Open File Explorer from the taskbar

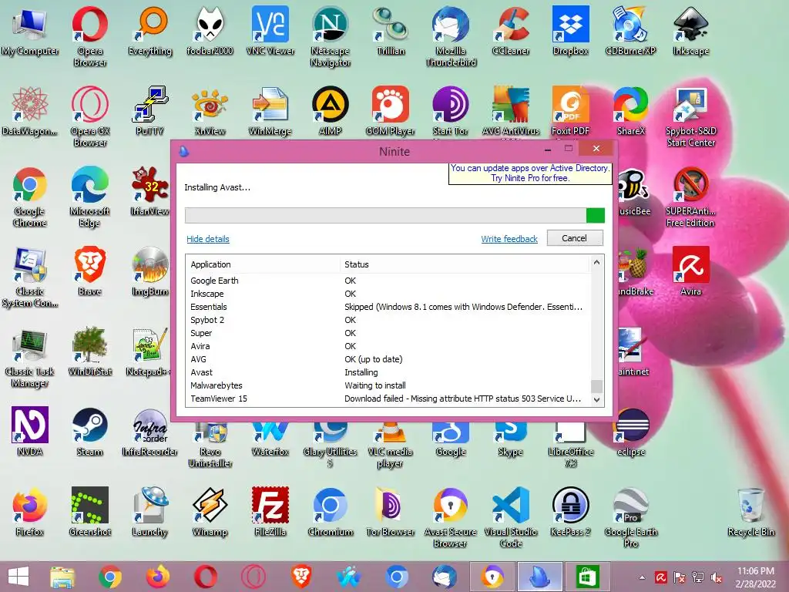coord(62,577)
